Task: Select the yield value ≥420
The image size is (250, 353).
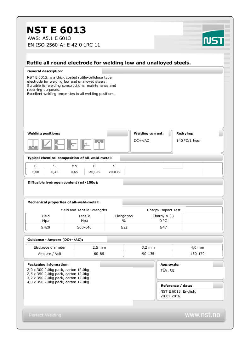Action: [x=46, y=227]
